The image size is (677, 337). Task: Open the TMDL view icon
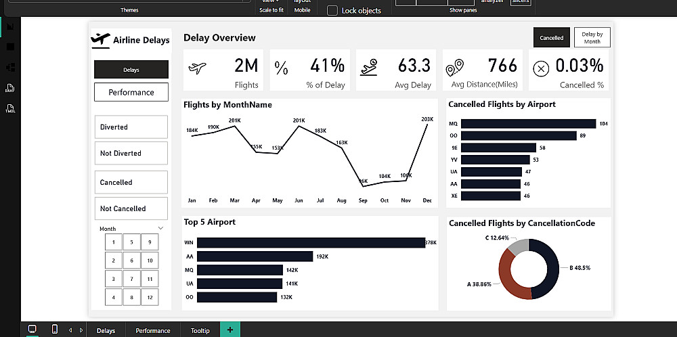coord(10,108)
